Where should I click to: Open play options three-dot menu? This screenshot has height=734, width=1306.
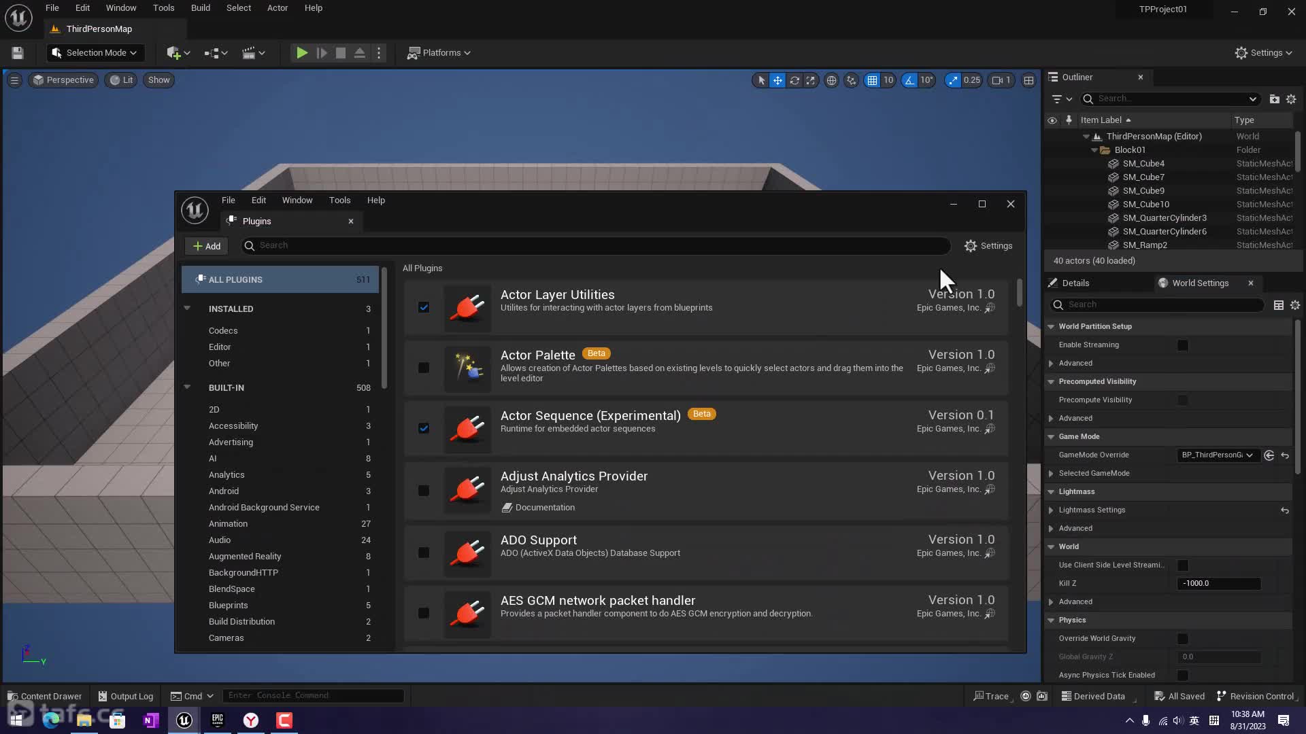point(380,53)
